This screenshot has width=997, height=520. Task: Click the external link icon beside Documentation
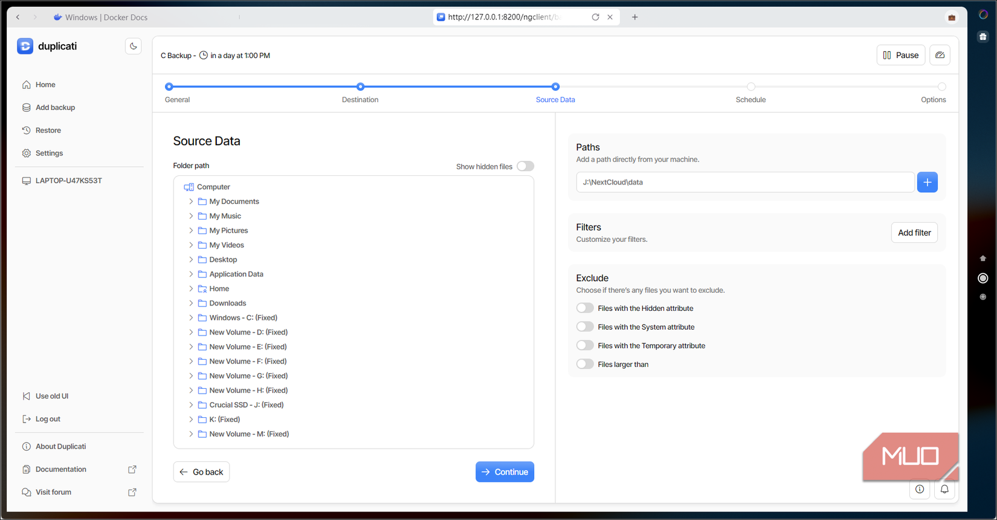132,469
